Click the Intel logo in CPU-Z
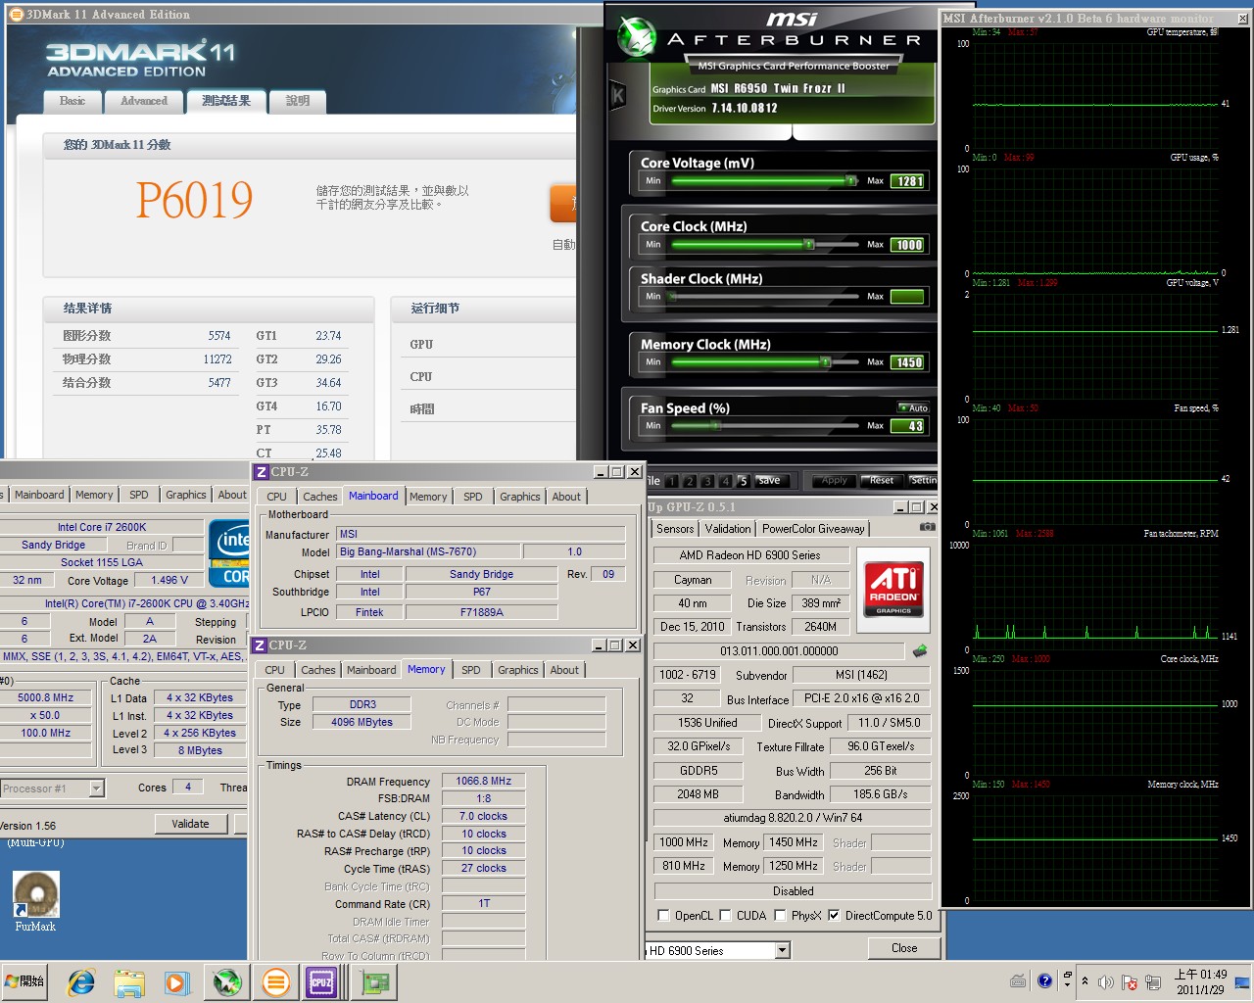Image resolution: width=1254 pixels, height=1003 pixels. [x=230, y=553]
